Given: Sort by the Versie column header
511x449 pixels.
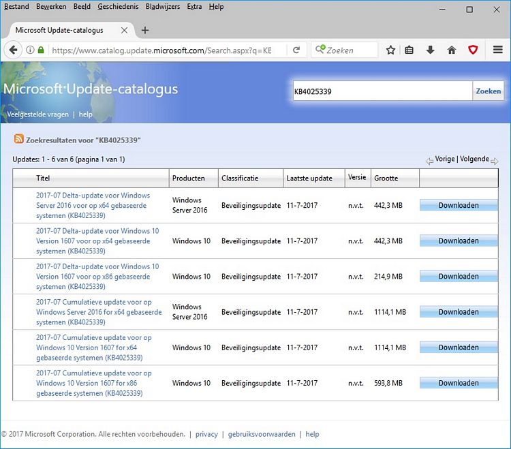Looking at the screenshot, I should click(x=357, y=177).
